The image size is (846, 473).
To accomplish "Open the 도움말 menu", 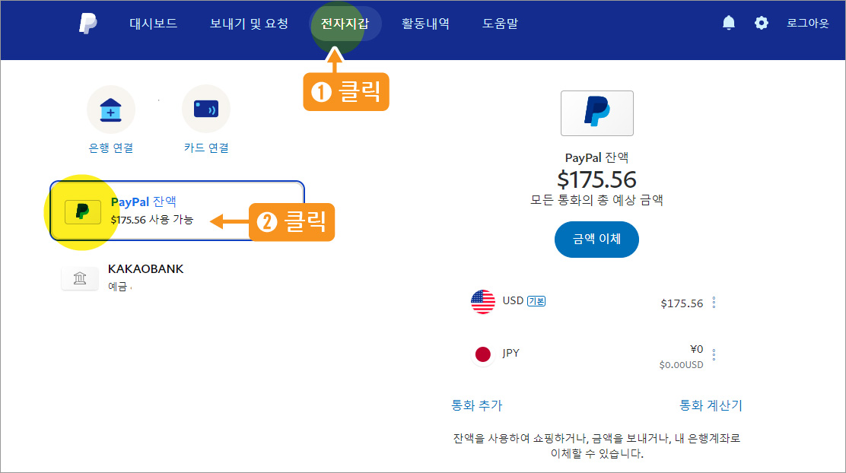I will point(500,24).
